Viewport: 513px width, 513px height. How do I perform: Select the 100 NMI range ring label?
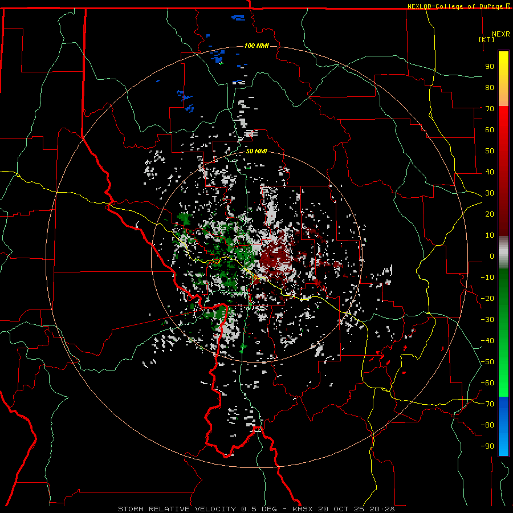(256, 46)
